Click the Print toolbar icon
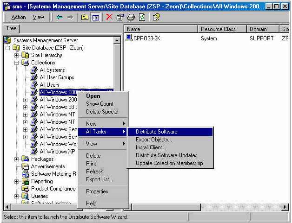This screenshot has height=223, width=292. coord(131,18)
